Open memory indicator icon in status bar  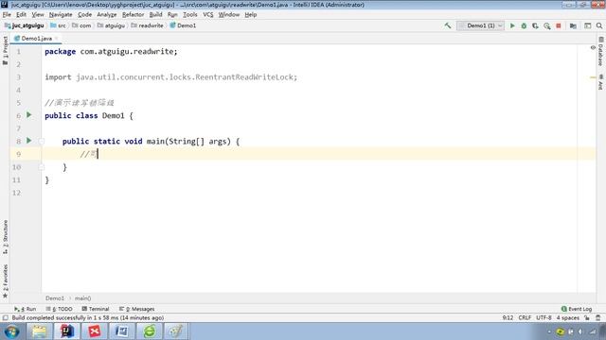click(598, 318)
